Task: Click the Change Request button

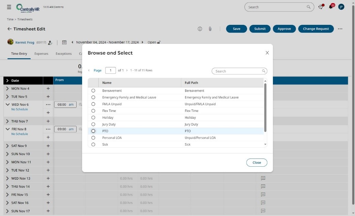Action: (316, 29)
